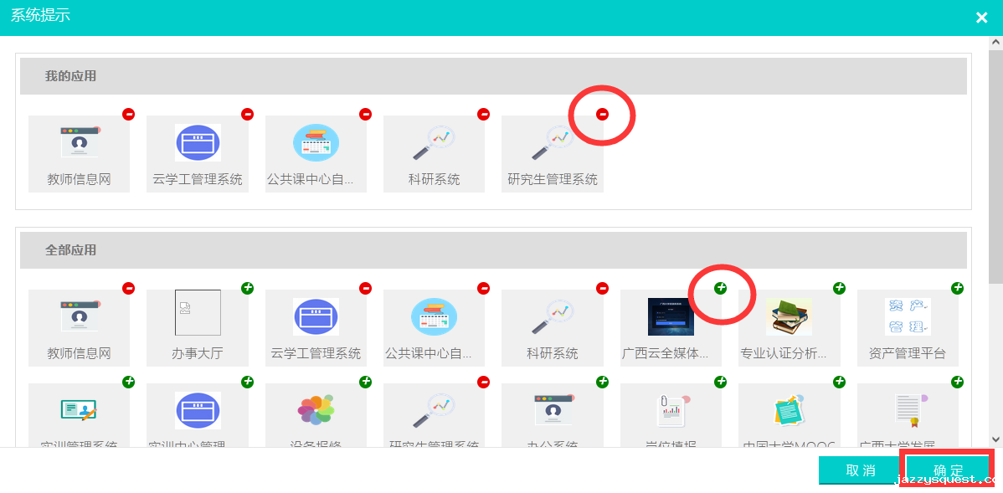Open 教师信息网 icon in 我的应用 section
The height and width of the screenshot is (493, 1003).
tap(79, 143)
